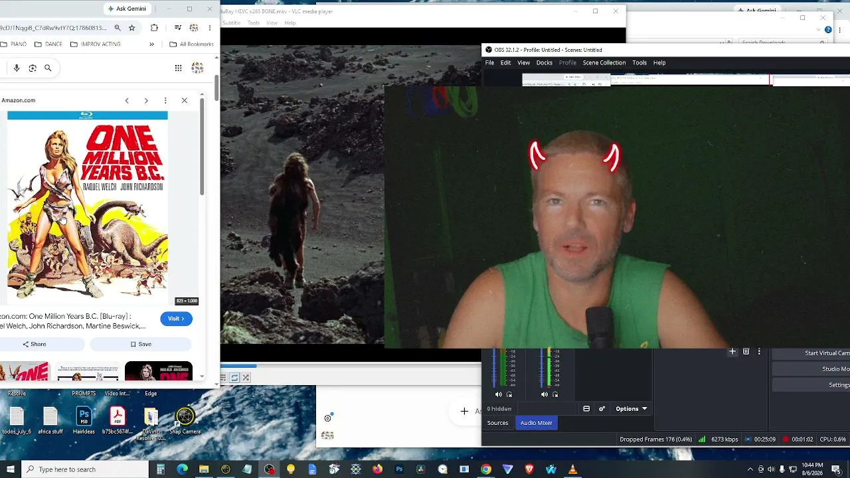This screenshot has height=478, width=850.
Task: Click the VLC playback seek bar
Action: point(351,366)
